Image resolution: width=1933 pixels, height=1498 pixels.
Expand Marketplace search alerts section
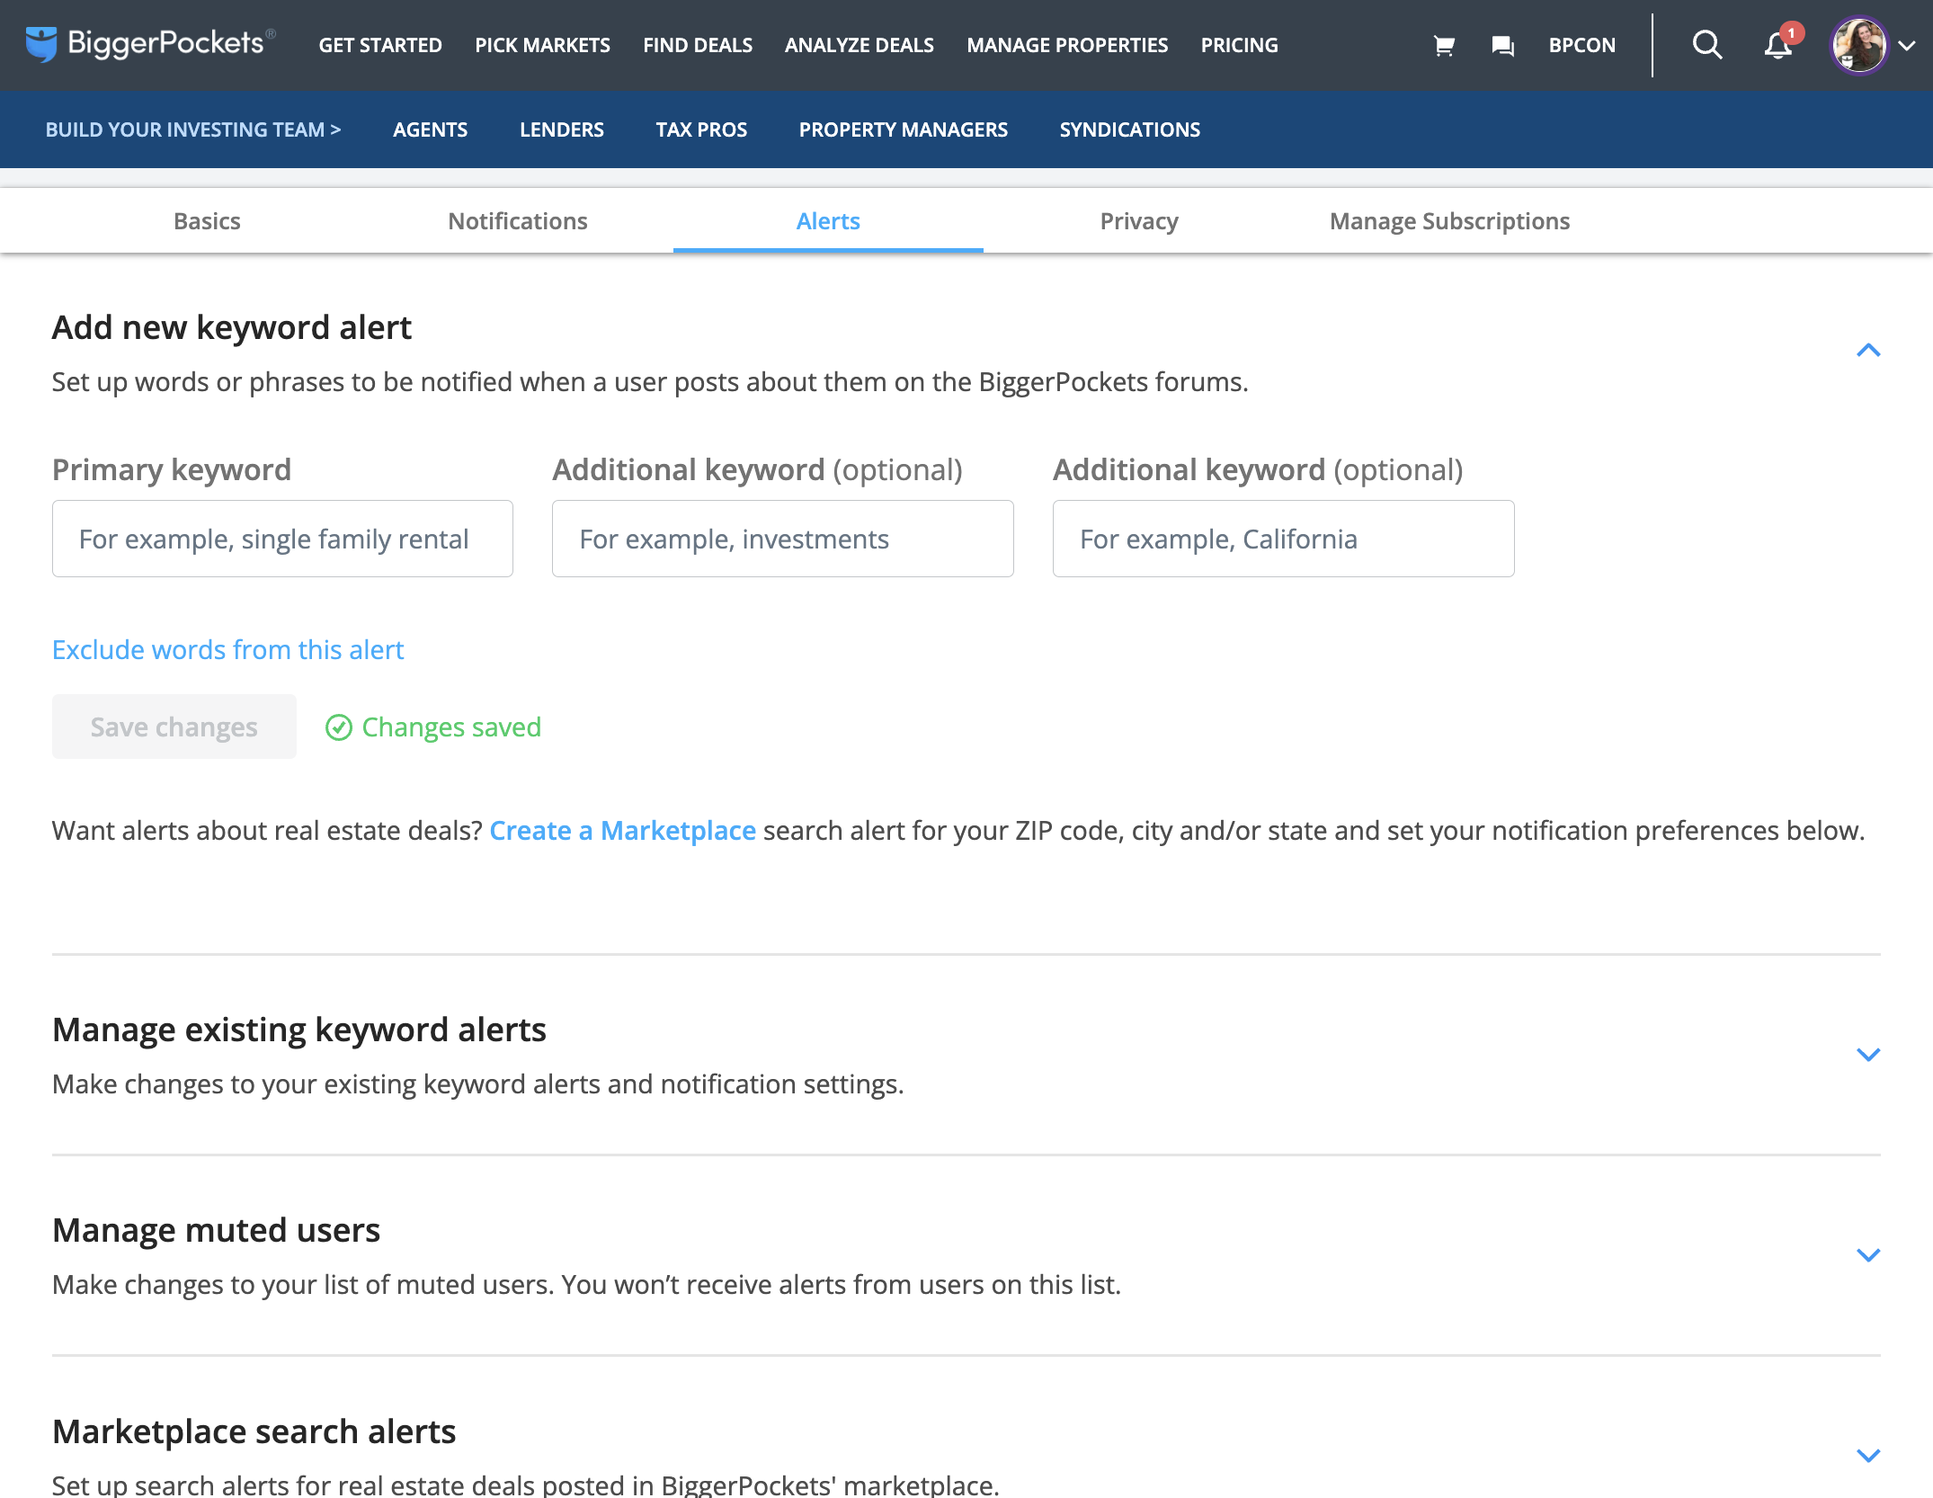[1868, 1456]
